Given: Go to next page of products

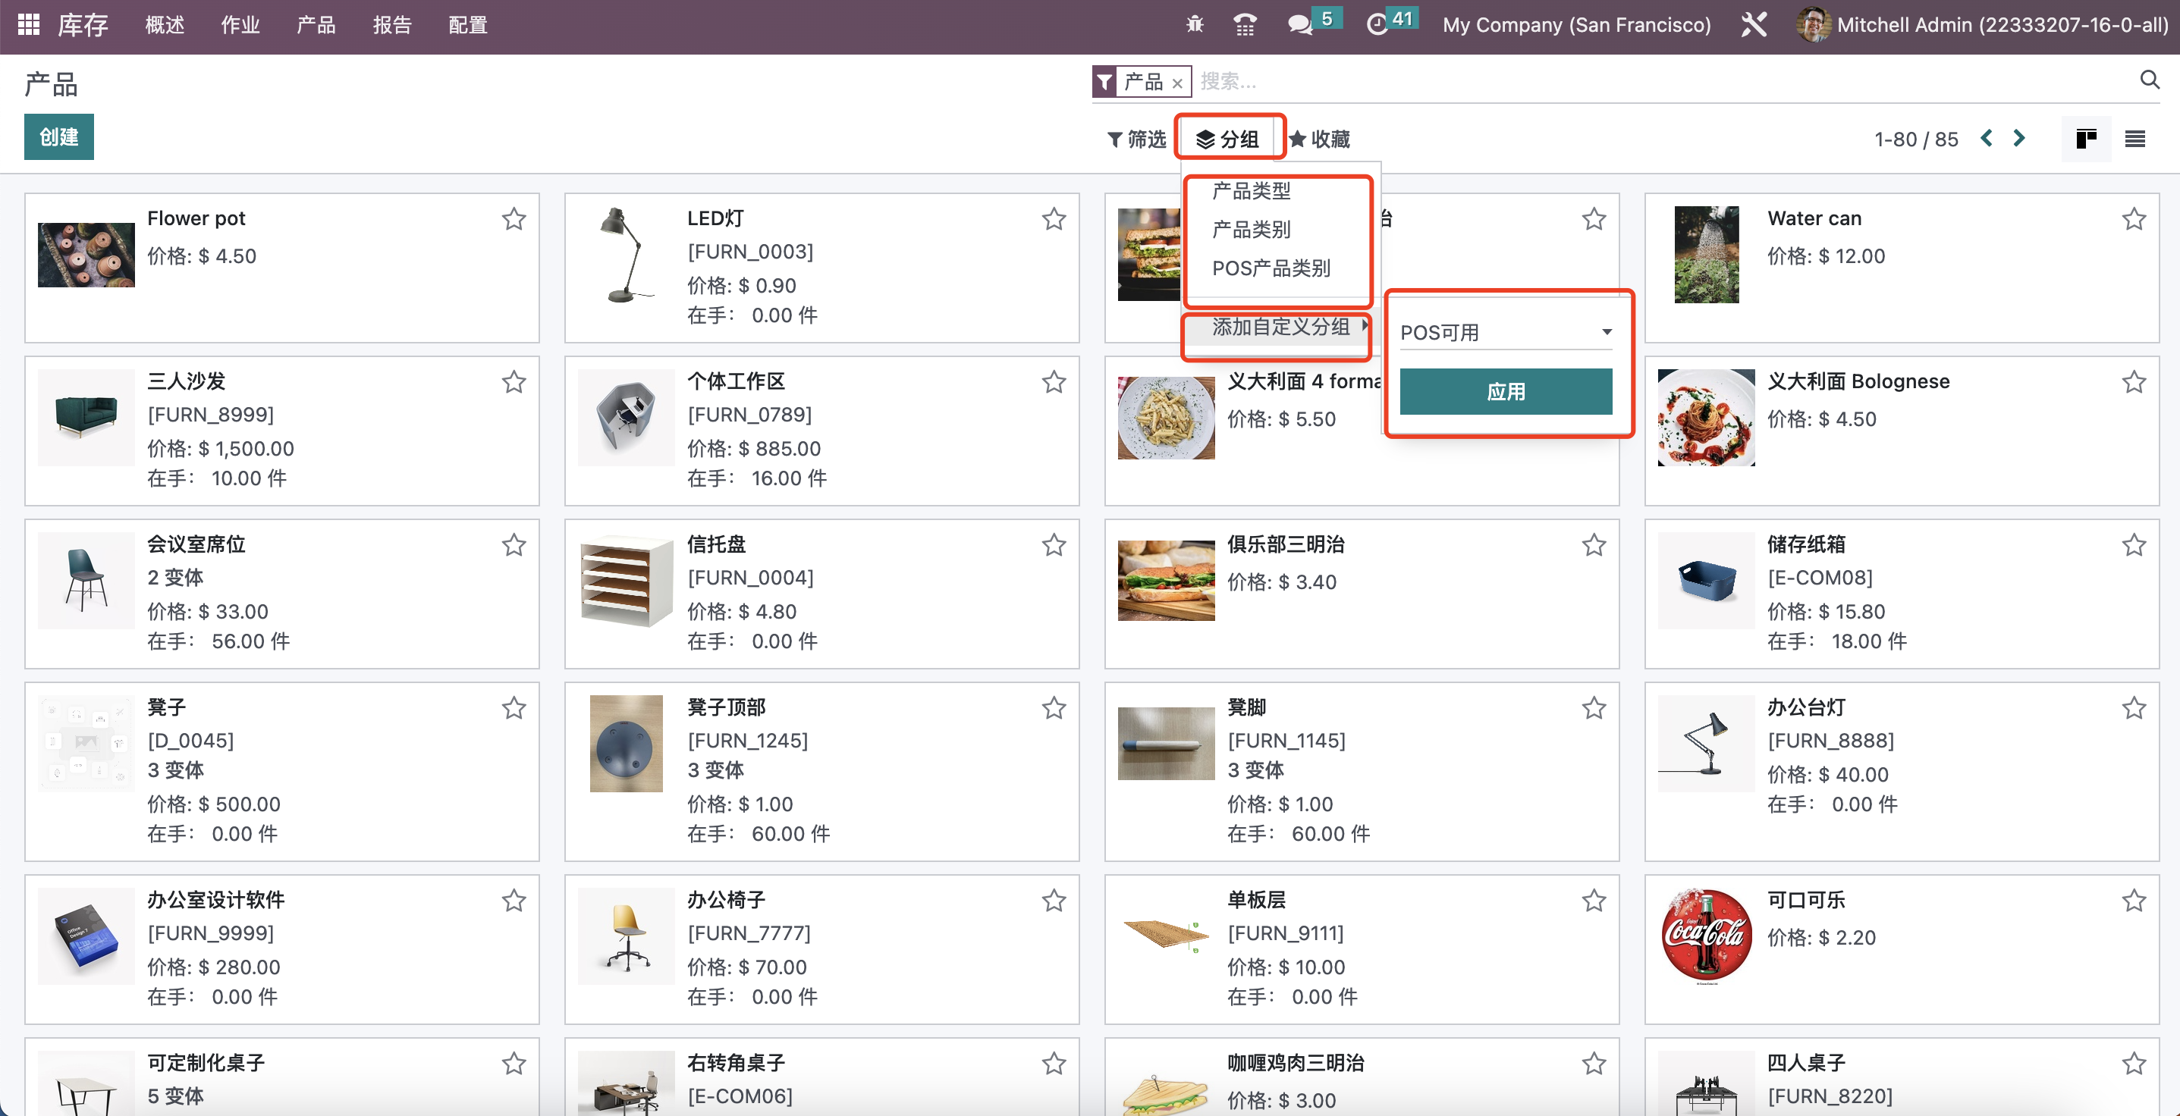Looking at the screenshot, I should coord(2019,138).
